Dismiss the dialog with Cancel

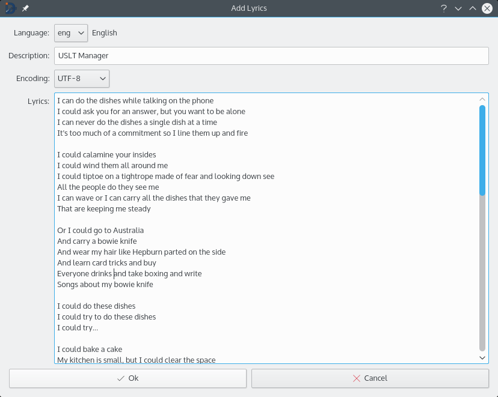coord(370,378)
